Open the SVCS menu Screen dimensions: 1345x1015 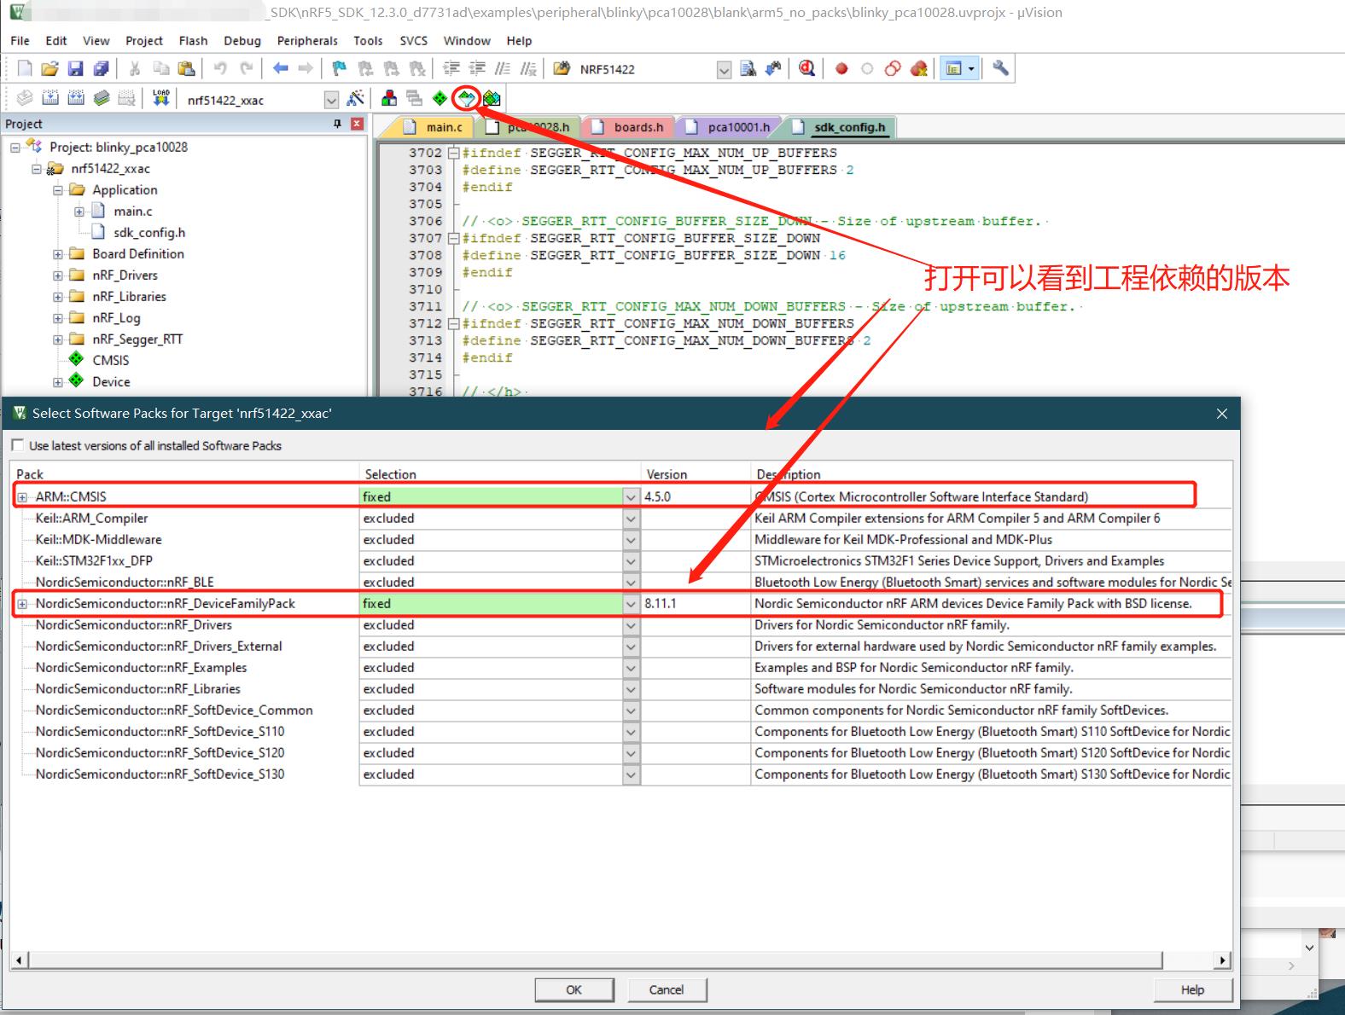413,40
